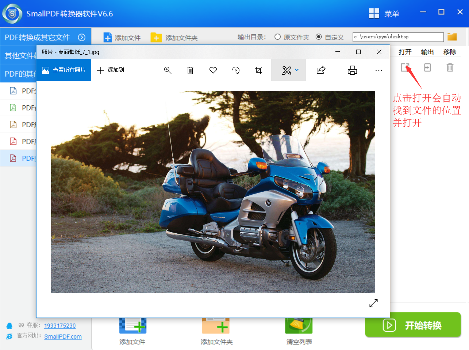
Task: Select the second green PDF sidebar item
Action: pos(19,108)
